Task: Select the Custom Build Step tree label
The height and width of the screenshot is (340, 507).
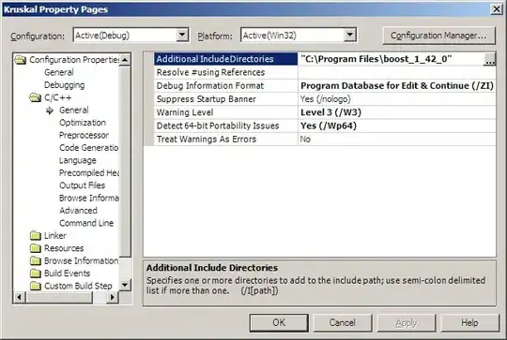Action: click(78, 286)
